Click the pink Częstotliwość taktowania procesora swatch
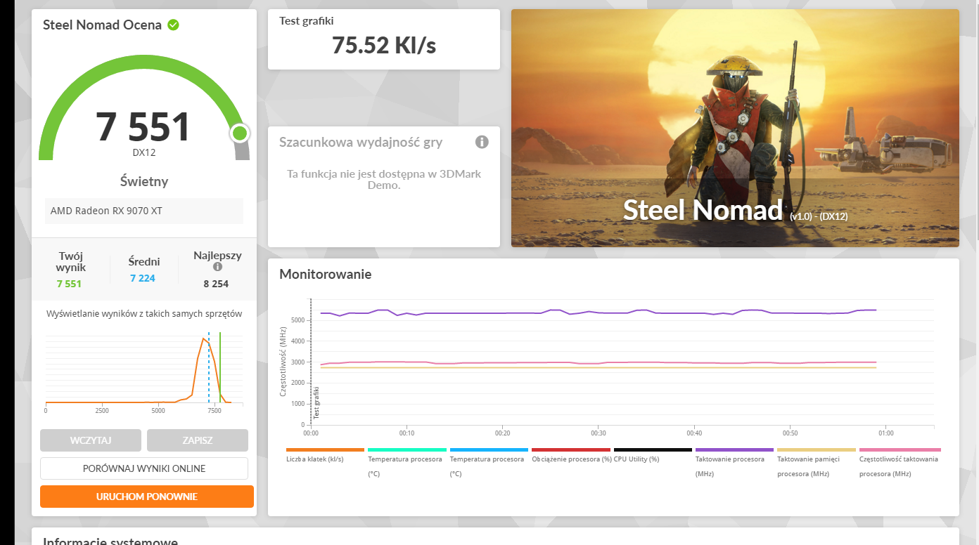Image resolution: width=979 pixels, height=545 pixels. pos(900,449)
